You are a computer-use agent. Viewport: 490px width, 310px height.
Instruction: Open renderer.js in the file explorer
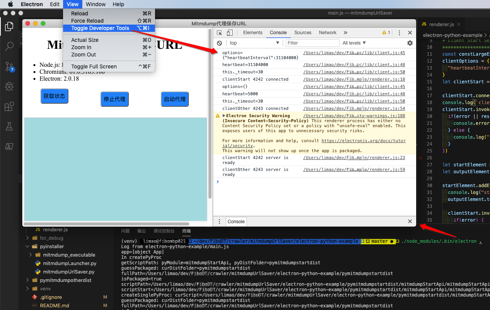click(55, 229)
